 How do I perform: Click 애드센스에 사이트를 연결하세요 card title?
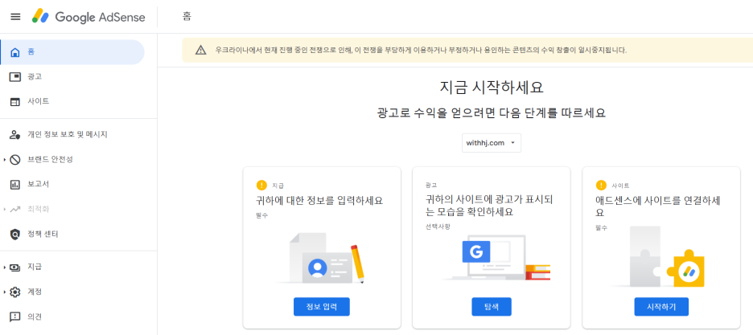[657, 206]
